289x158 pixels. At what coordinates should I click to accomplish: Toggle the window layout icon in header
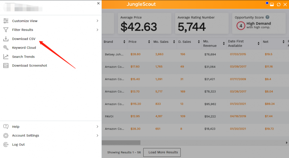[272, 4]
